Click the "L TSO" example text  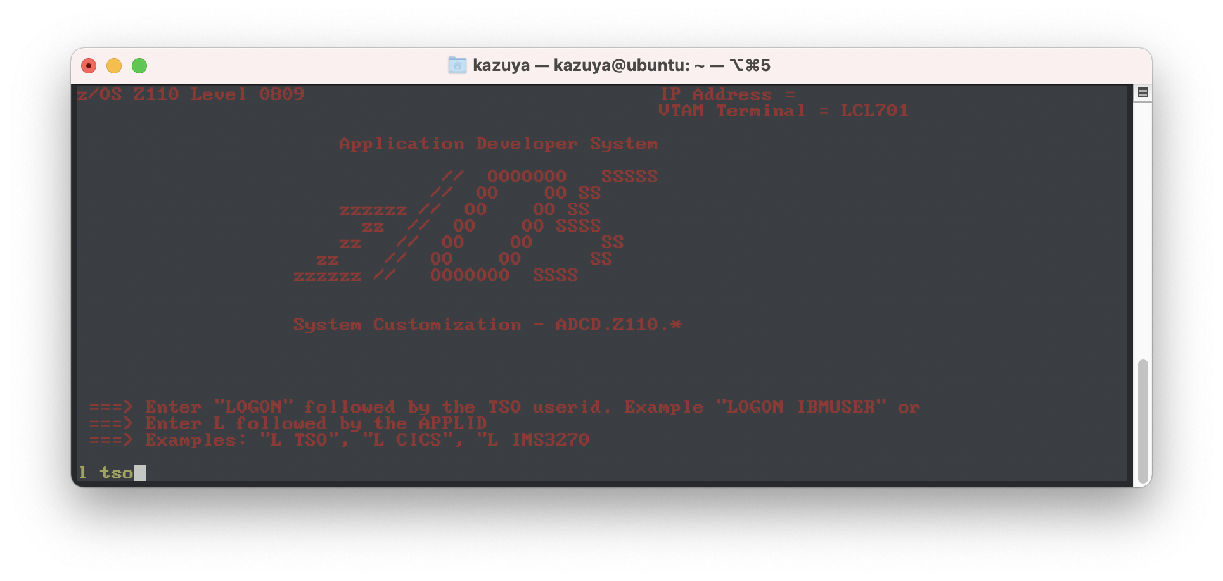[x=298, y=440]
